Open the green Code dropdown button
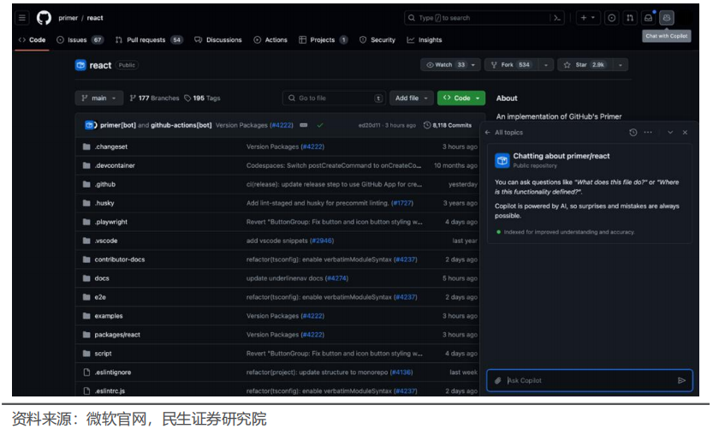719x435 pixels. coord(461,98)
